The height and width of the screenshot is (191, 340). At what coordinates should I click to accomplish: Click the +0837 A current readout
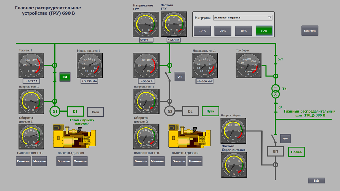tap(31, 81)
